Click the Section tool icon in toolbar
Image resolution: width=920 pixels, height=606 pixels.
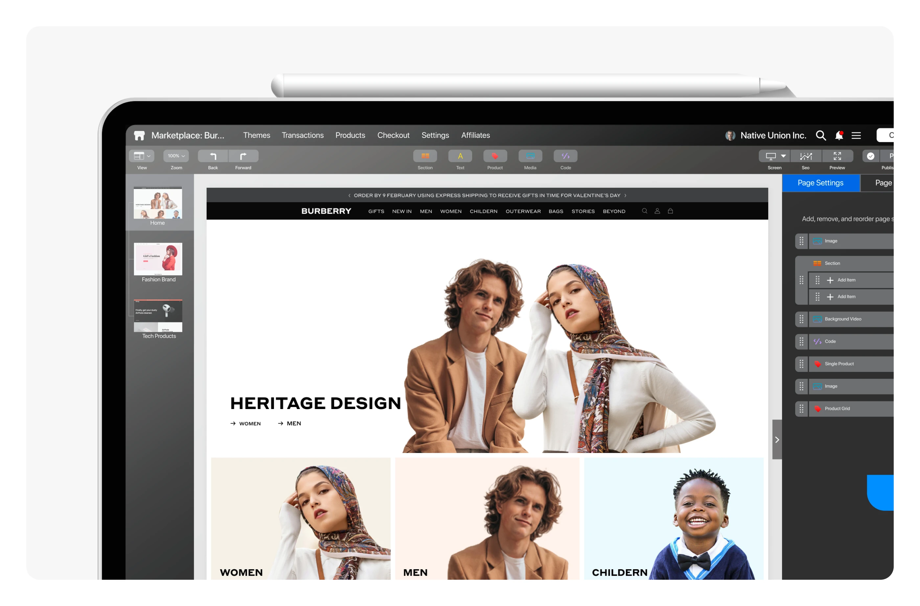[x=425, y=156]
